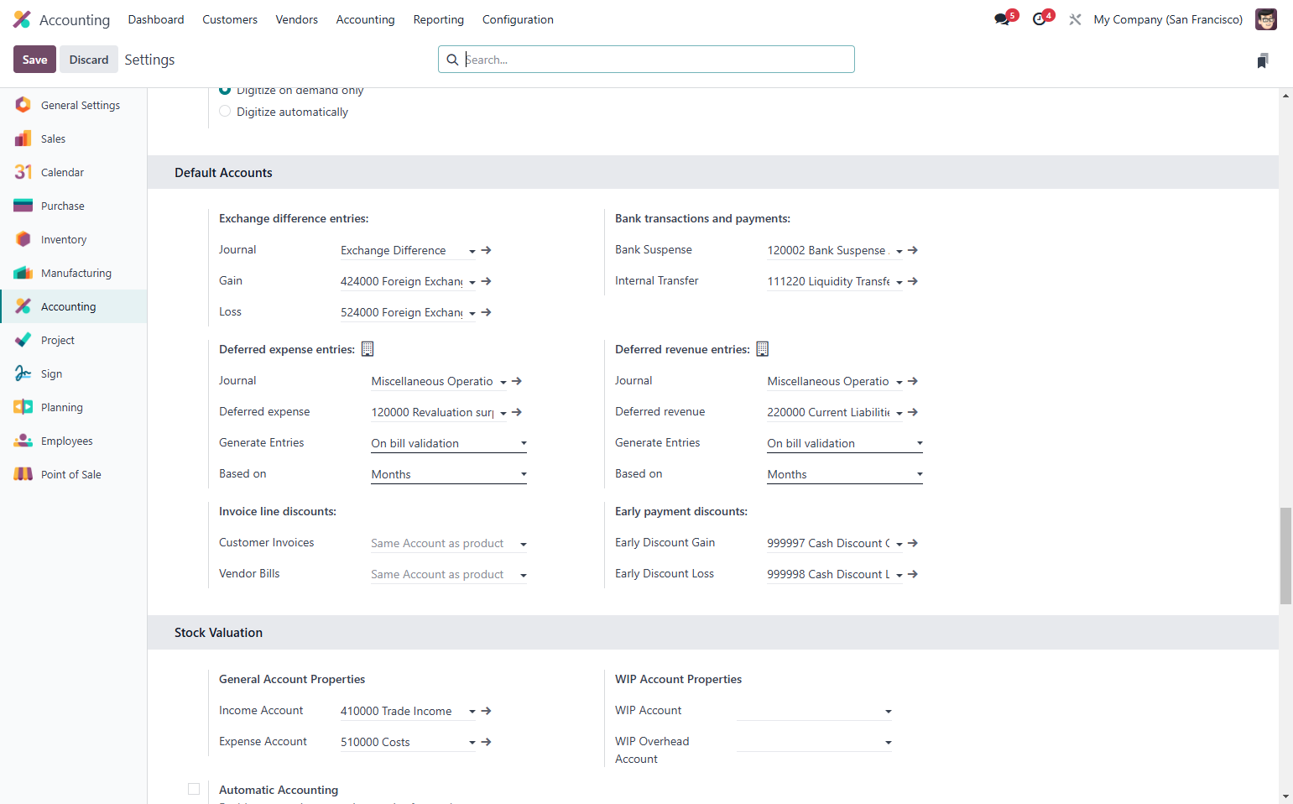Click the Early Discount Loss account field
This screenshot has width=1293, height=804.
[828, 574]
